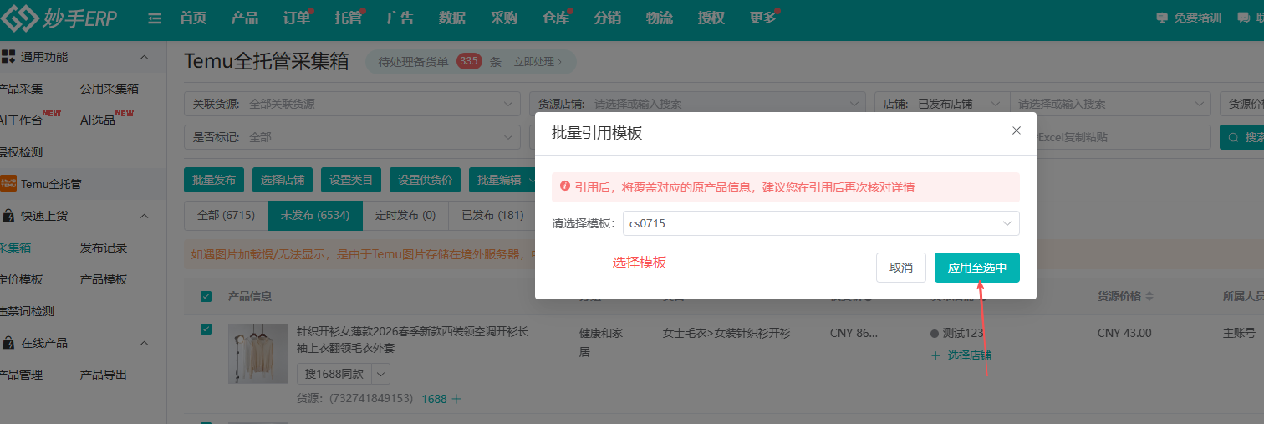Screen dimensions: 1264x424
Task: Click the Temu全托管 orange sidebar icon
Action: pyautogui.click(x=8, y=184)
